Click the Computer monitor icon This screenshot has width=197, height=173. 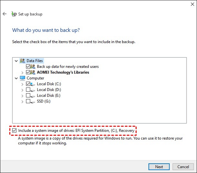pos(23,78)
